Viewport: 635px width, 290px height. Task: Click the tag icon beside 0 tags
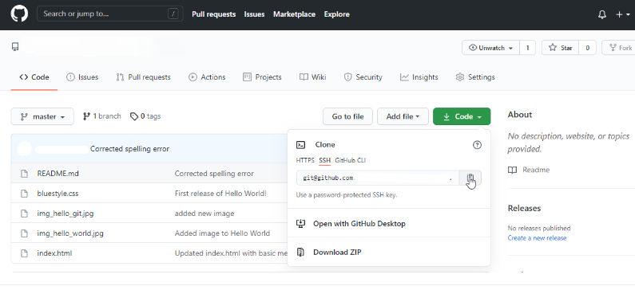(134, 116)
